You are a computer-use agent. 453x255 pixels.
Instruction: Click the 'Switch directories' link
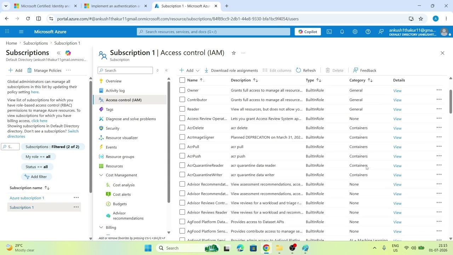click(43, 134)
